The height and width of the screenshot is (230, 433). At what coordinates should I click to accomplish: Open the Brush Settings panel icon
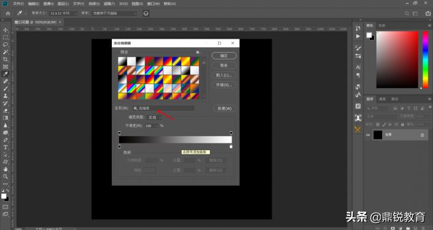[358, 48]
